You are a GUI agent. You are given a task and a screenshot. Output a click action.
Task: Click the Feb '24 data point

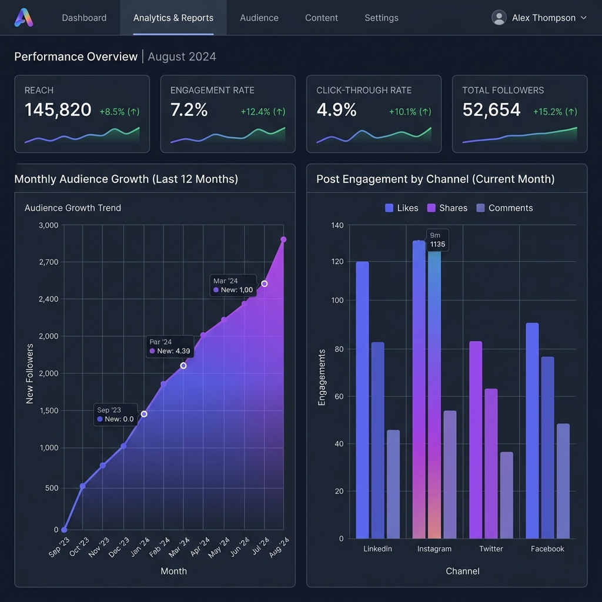tap(163, 384)
